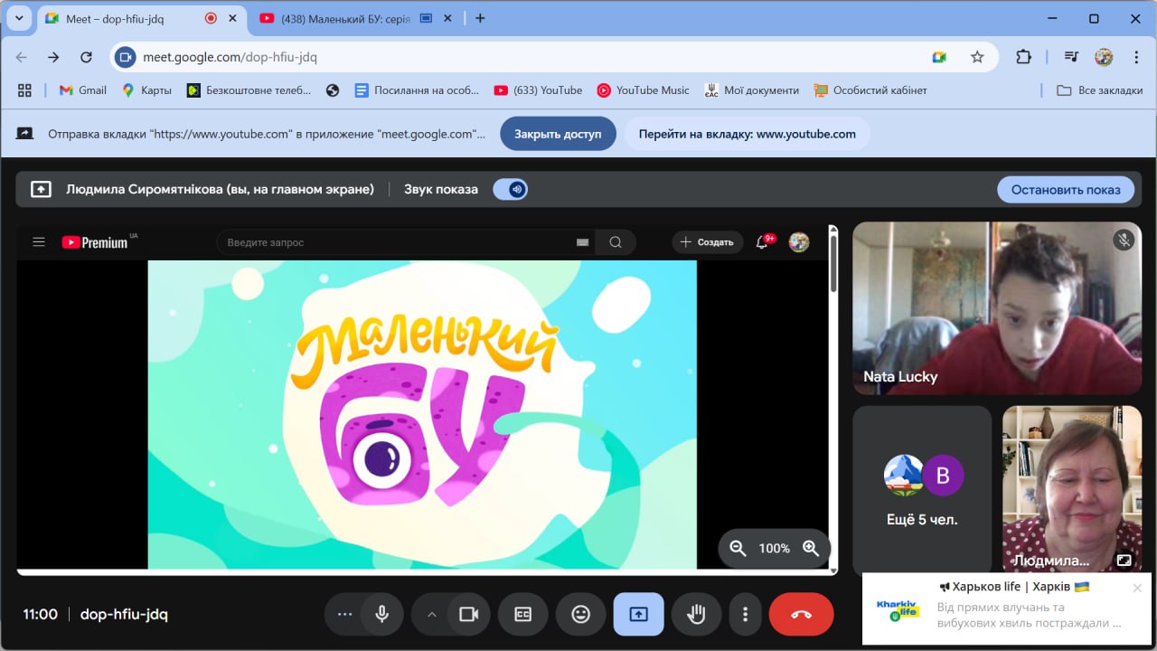Open the Chrome extensions puzzle icon
This screenshot has width=1157, height=651.
(1023, 57)
